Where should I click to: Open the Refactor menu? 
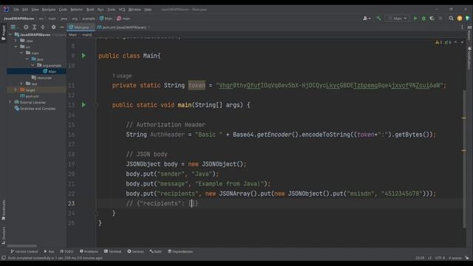point(77,10)
